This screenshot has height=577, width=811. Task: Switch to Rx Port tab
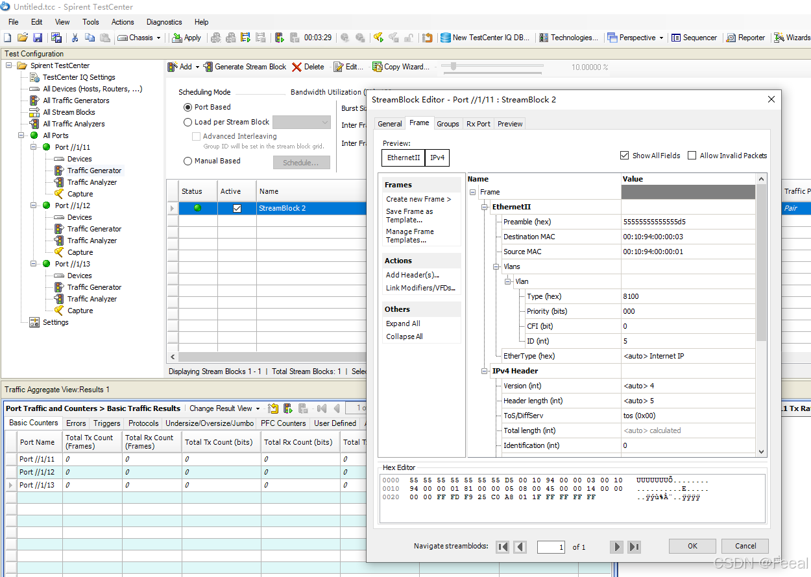(478, 124)
